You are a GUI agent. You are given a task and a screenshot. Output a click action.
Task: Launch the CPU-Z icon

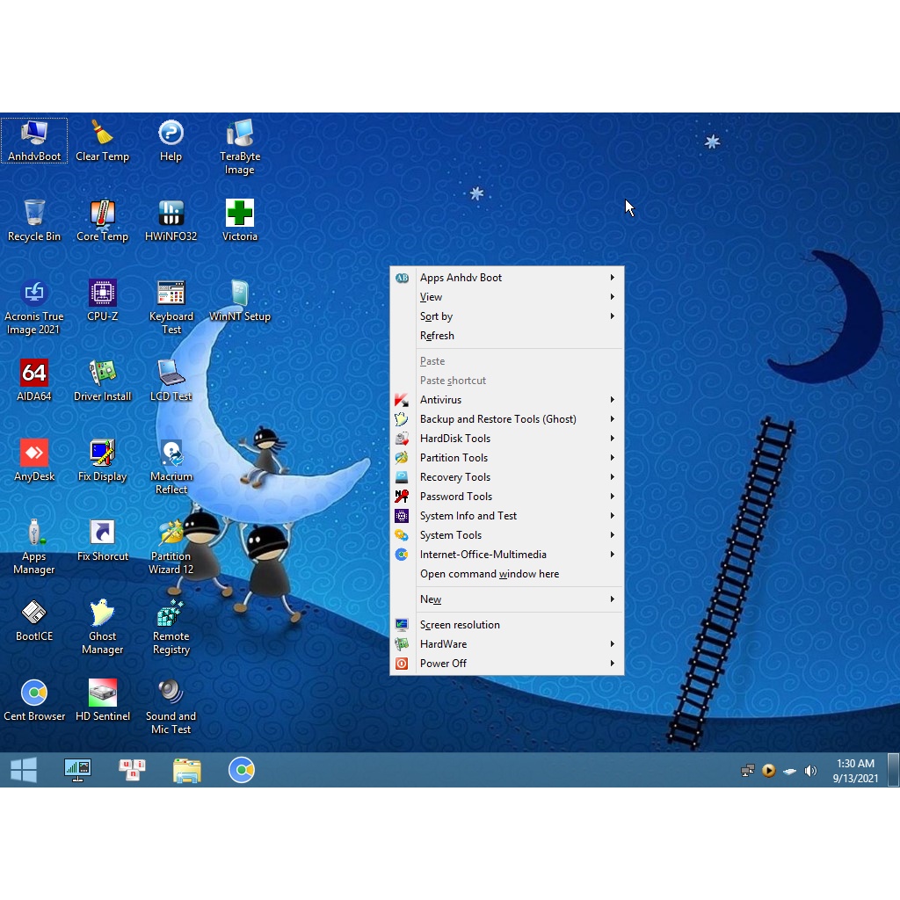(x=102, y=301)
